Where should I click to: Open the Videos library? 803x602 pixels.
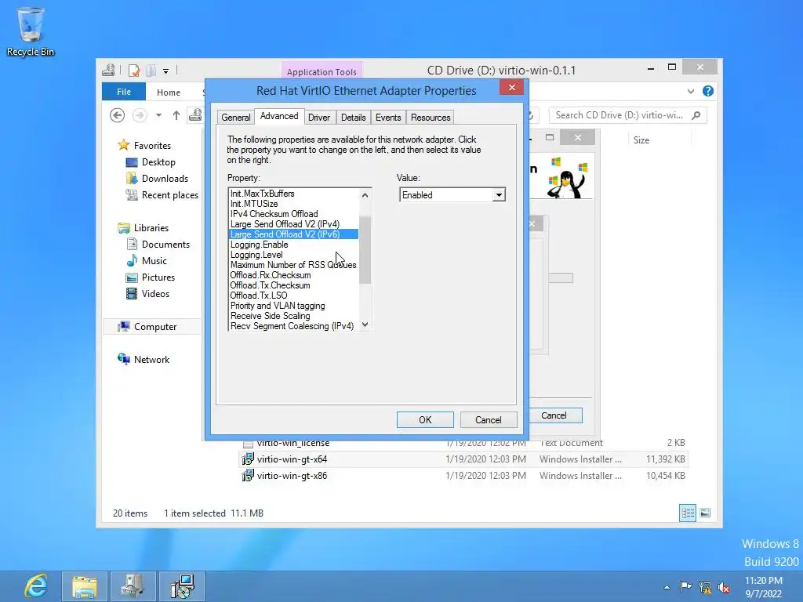(x=155, y=293)
